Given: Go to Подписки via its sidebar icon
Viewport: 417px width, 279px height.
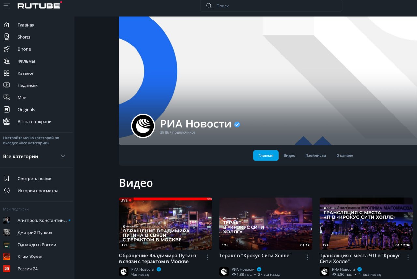Looking at the screenshot, I should 7,85.
